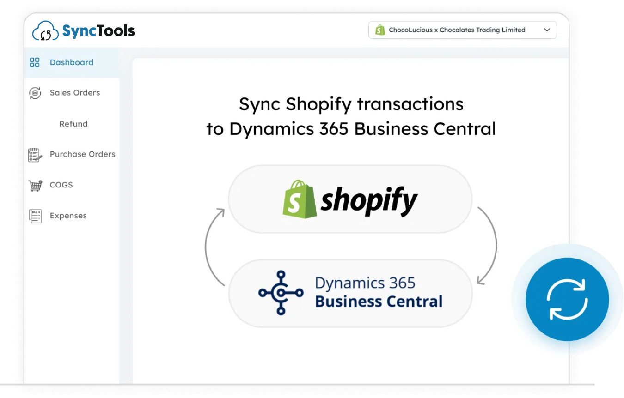Click the small Shopify icon in store selector
624x398 pixels.
(x=380, y=30)
